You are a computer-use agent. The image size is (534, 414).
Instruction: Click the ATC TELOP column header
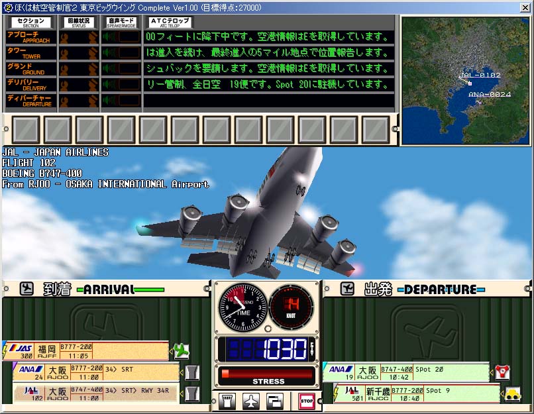(170, 23)
